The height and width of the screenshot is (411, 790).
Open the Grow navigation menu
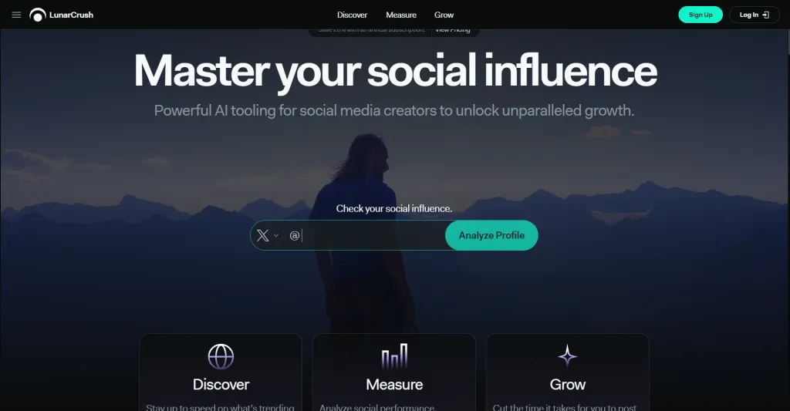tap(444, 15)
